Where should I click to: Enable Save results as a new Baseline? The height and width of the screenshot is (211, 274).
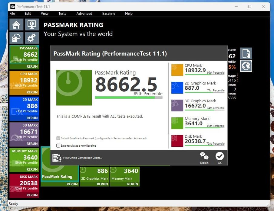[x=58, y=146]
